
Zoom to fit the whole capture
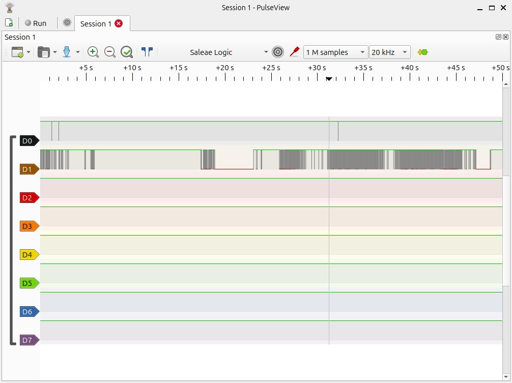click(x=127, y=52)
